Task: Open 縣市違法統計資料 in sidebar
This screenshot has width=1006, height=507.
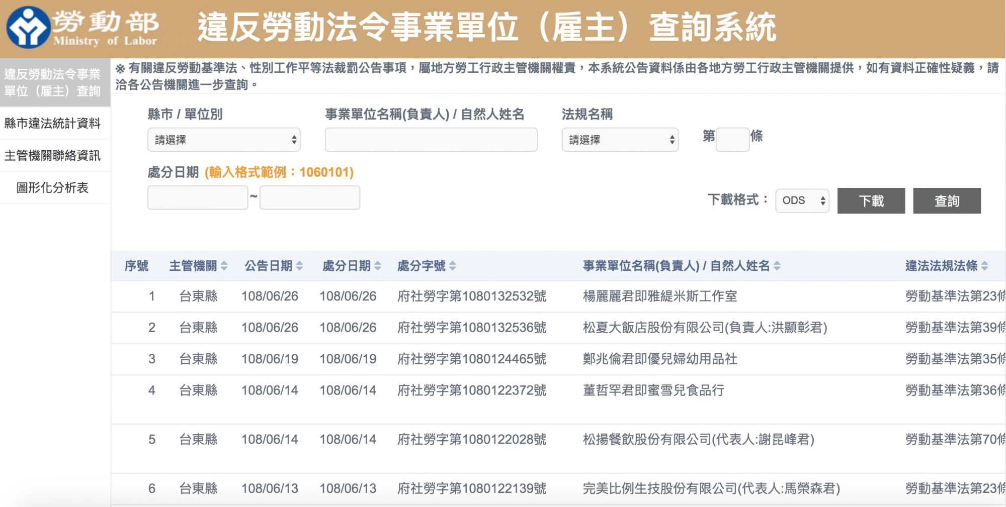Action: [x=53, y=123]
